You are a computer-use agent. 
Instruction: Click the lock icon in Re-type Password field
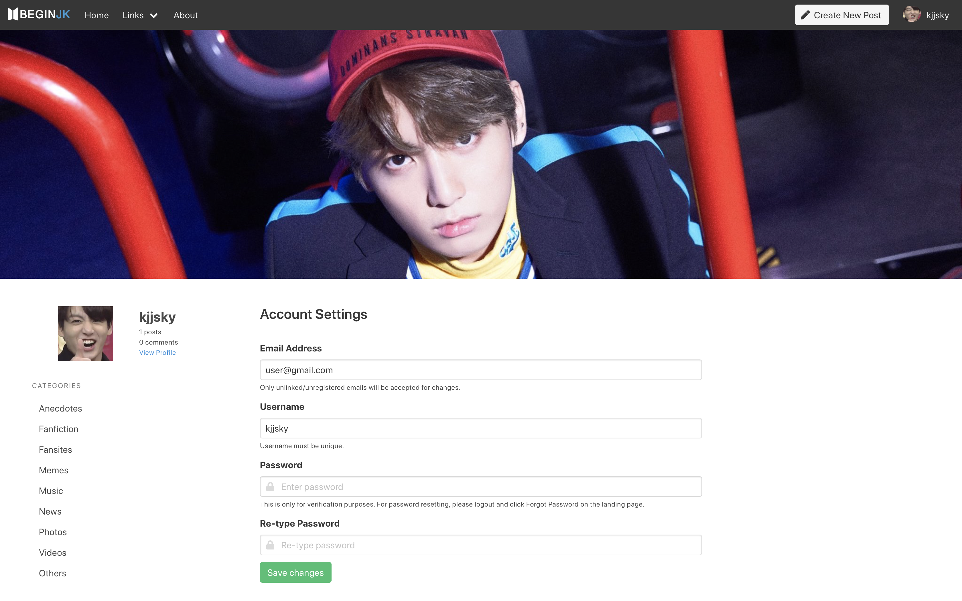click(x=270, y=545)
